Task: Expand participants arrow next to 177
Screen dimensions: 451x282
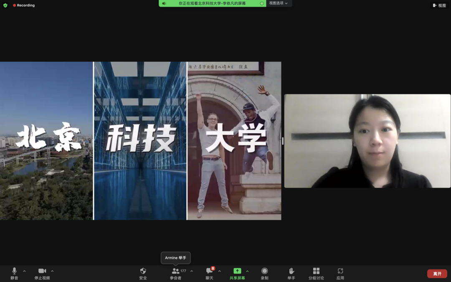Action: click(192, 271)
